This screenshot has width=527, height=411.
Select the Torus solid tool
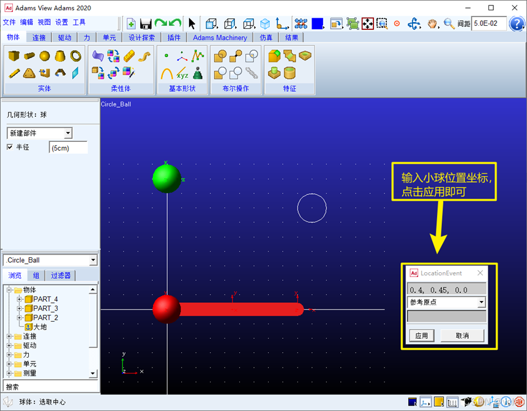(x=76, y=56)
